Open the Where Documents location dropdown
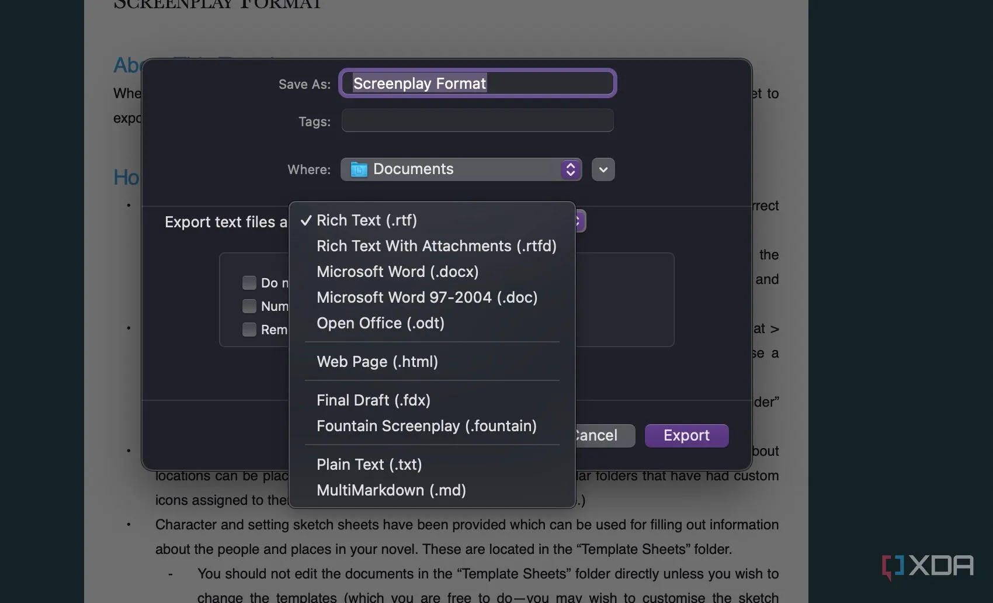Screen dimensions: 993x603 click(x=461, y=169)
